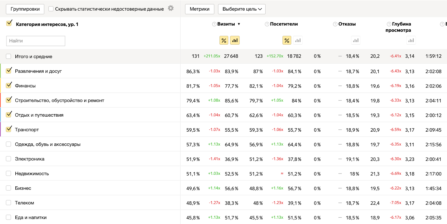Open the Метрики button
Viewport: 447px width, 224px height.
coord(199,9)
